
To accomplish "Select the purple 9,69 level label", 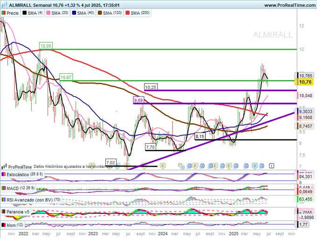I will point(138,100).
